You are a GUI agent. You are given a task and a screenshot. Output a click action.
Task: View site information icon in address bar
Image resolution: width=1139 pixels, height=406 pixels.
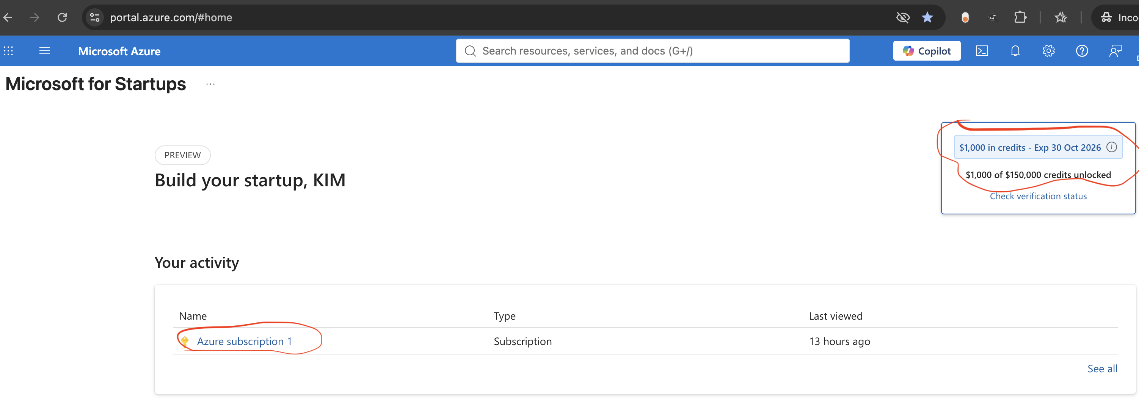tap(95, 17)
